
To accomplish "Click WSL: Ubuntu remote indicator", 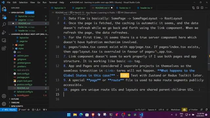I will 9,110.
